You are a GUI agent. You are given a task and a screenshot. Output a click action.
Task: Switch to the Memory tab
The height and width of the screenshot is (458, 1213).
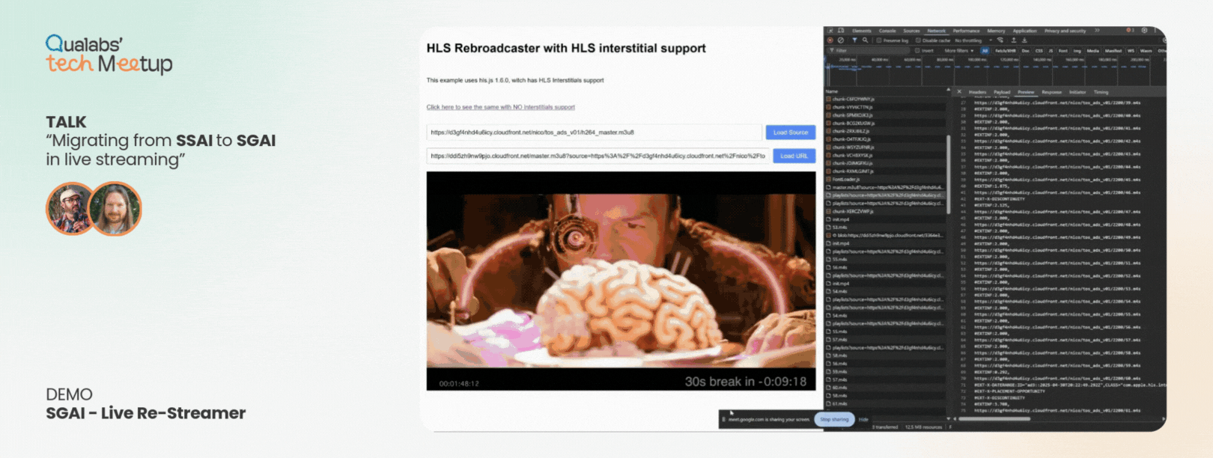[996, 31]
